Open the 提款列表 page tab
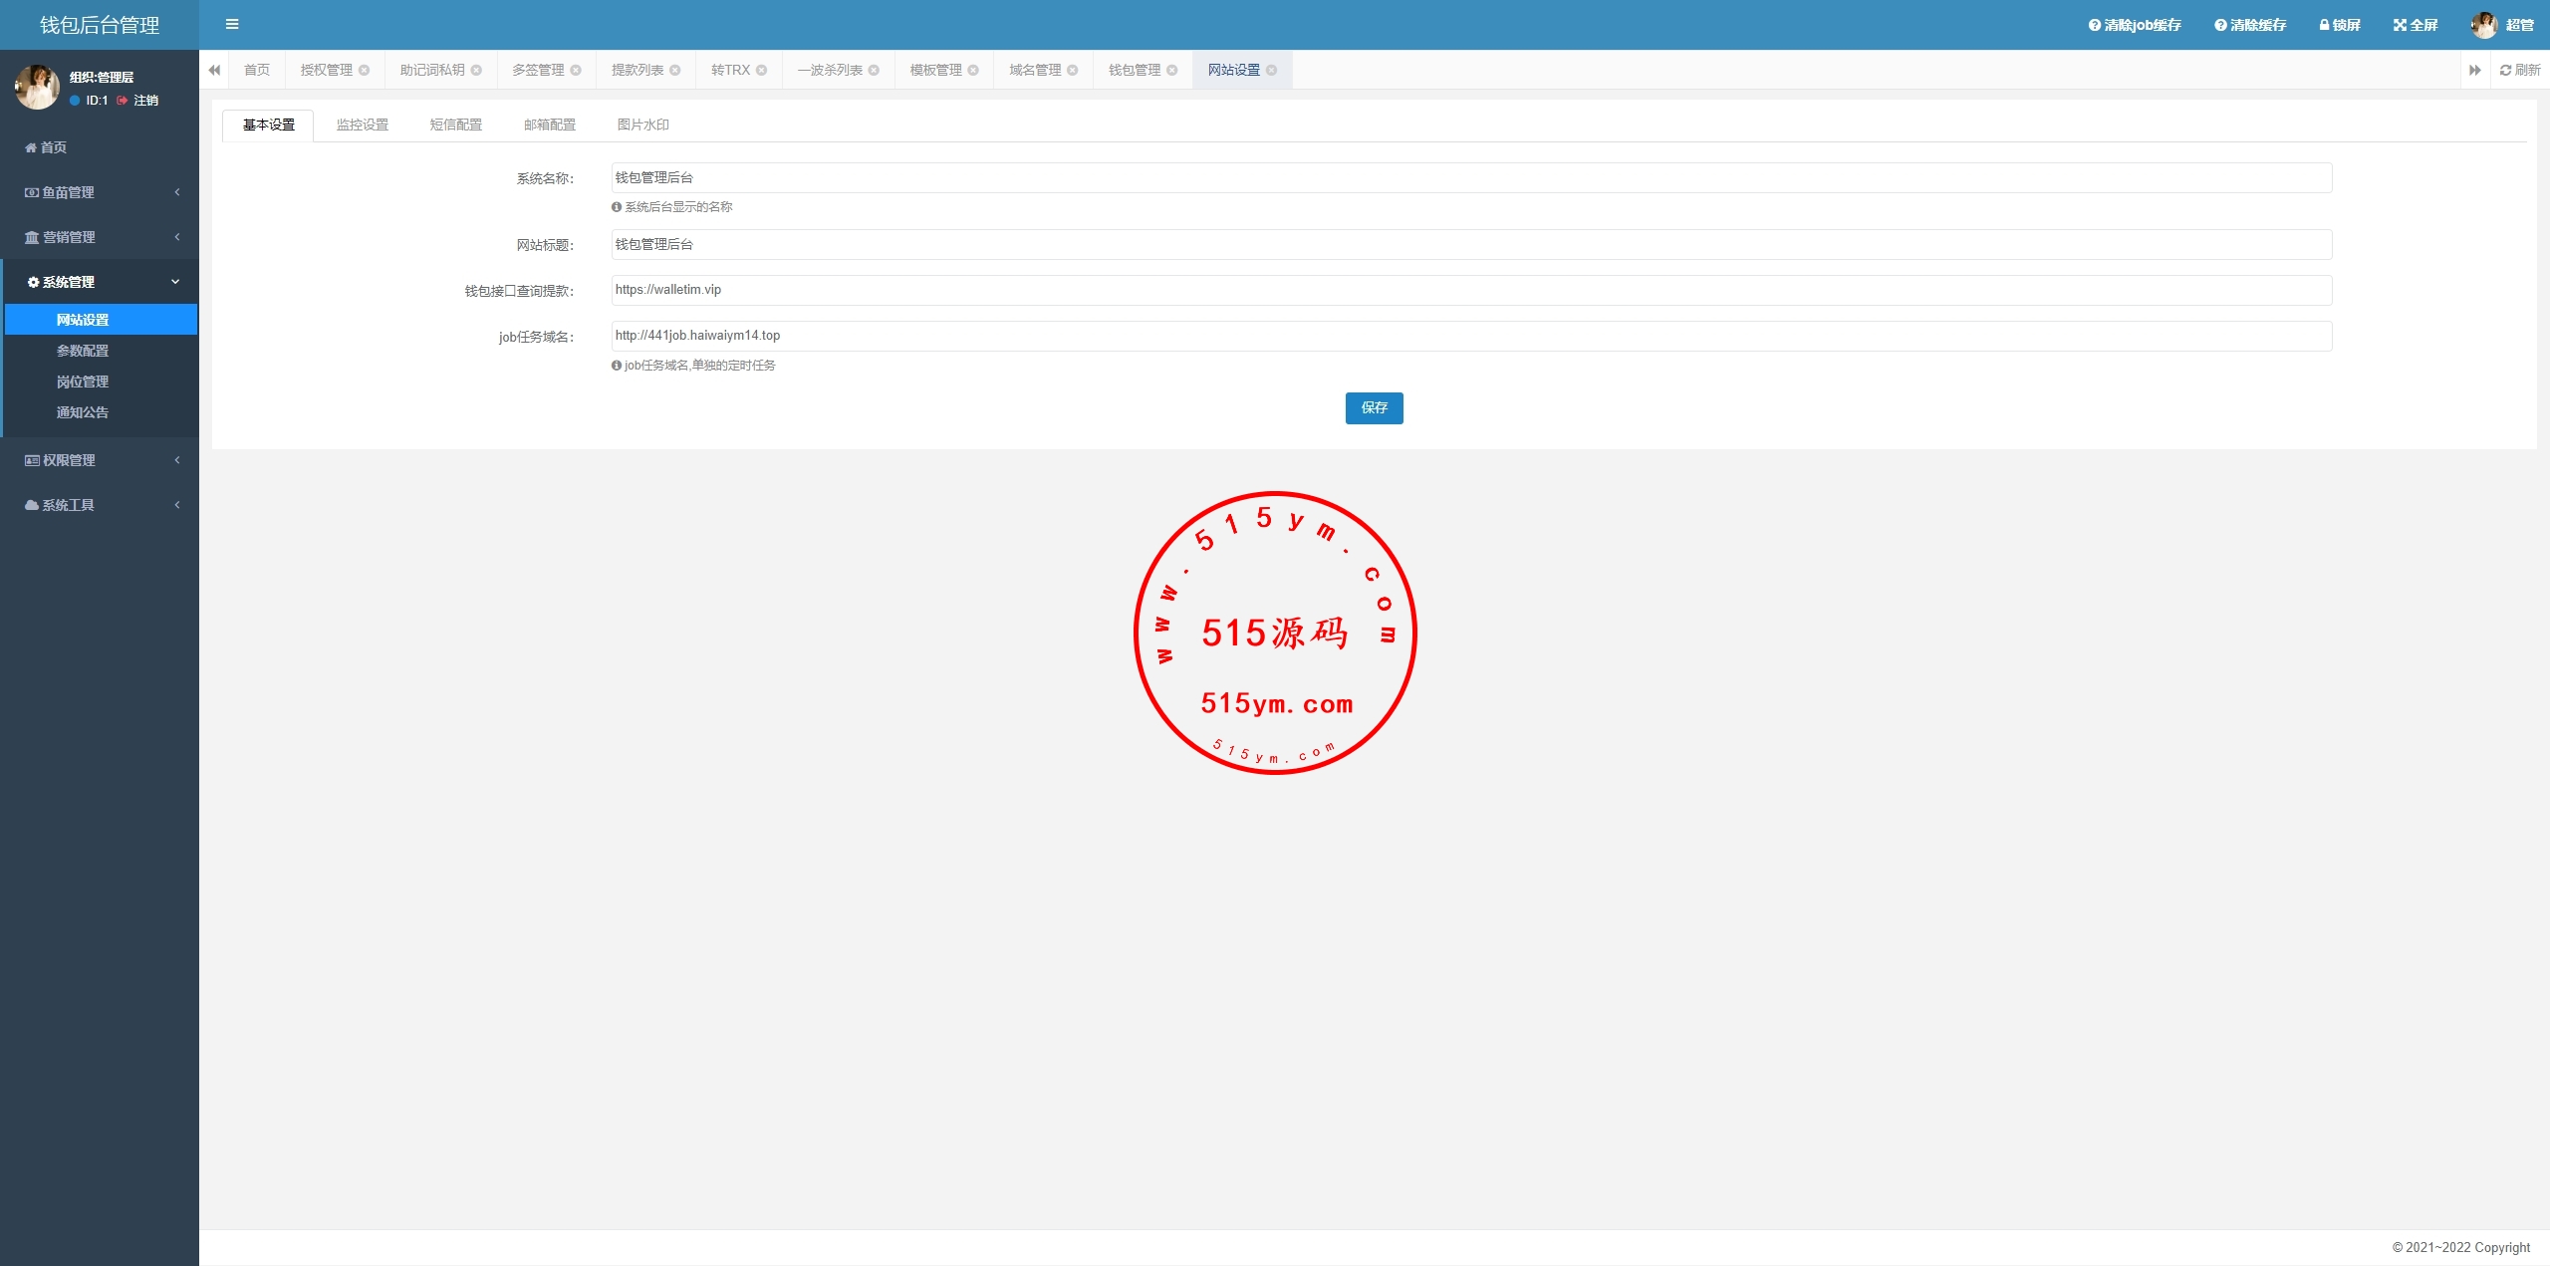The width and height of the screenshot is (2550, 1266). [x=637, y=70]
